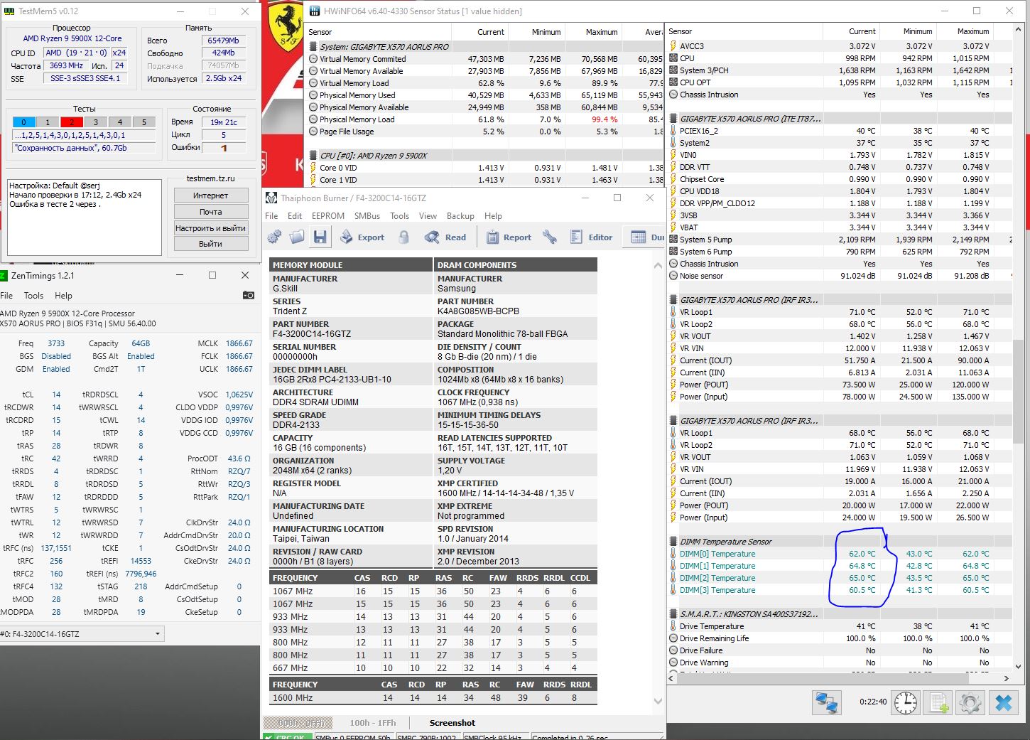The height and width of the screenshot is (740, 1030).
Task: Click the Report button in Thaiphoon Burner
Action: (x=509, y=237)
